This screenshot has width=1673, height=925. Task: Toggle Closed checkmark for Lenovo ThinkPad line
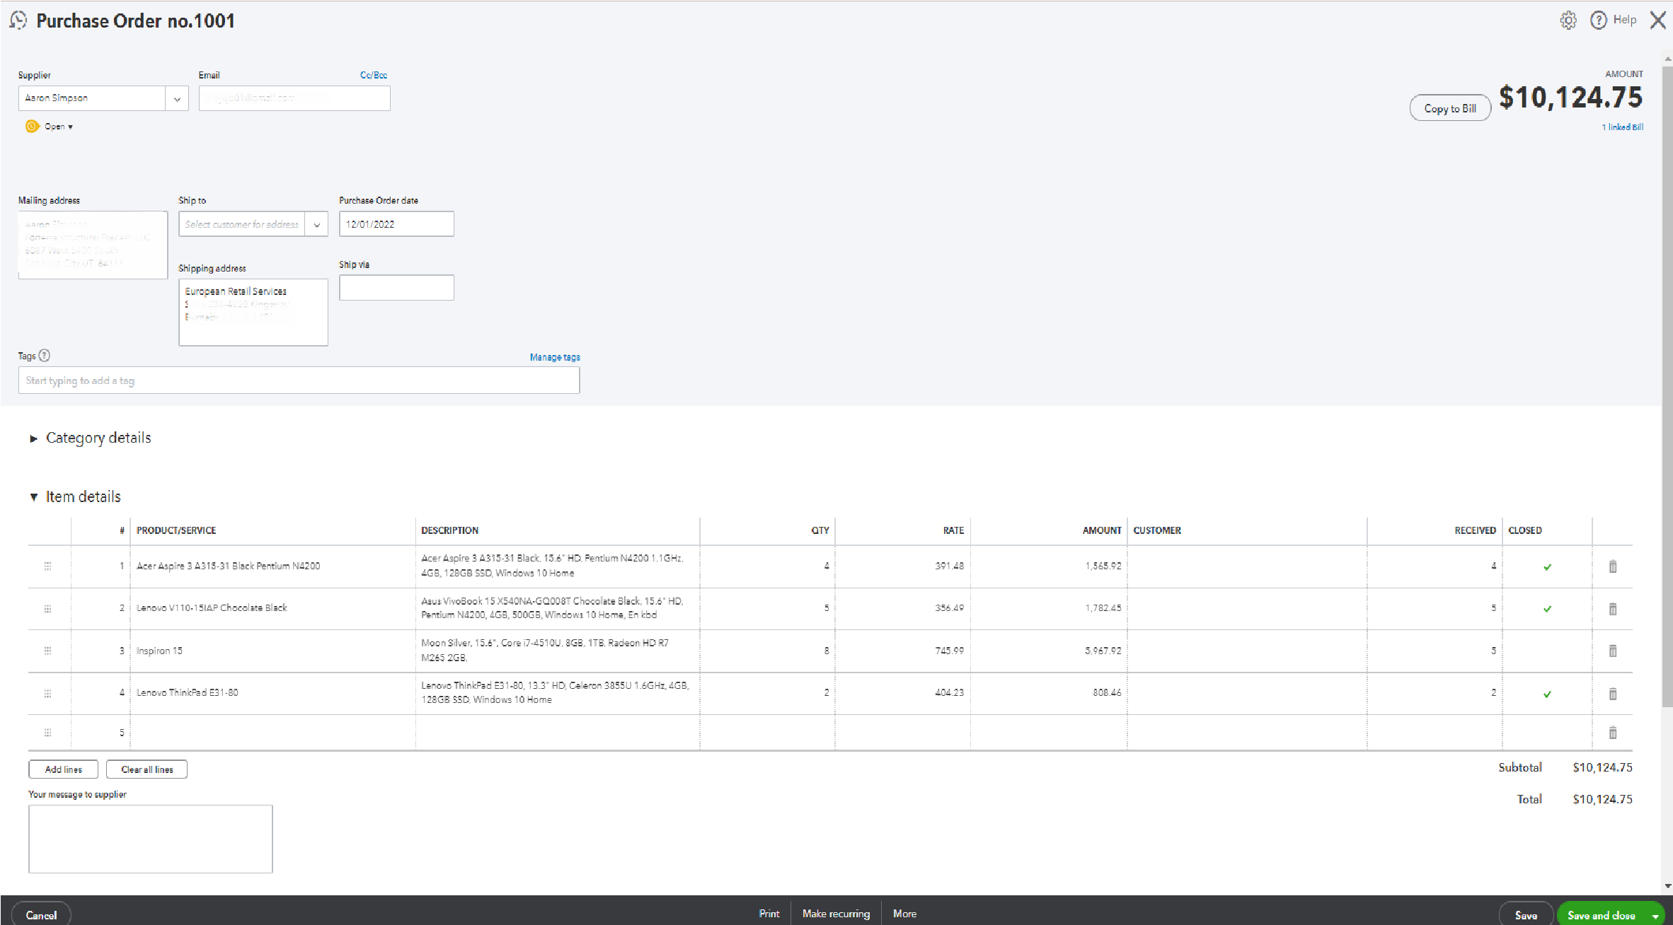1547,694
